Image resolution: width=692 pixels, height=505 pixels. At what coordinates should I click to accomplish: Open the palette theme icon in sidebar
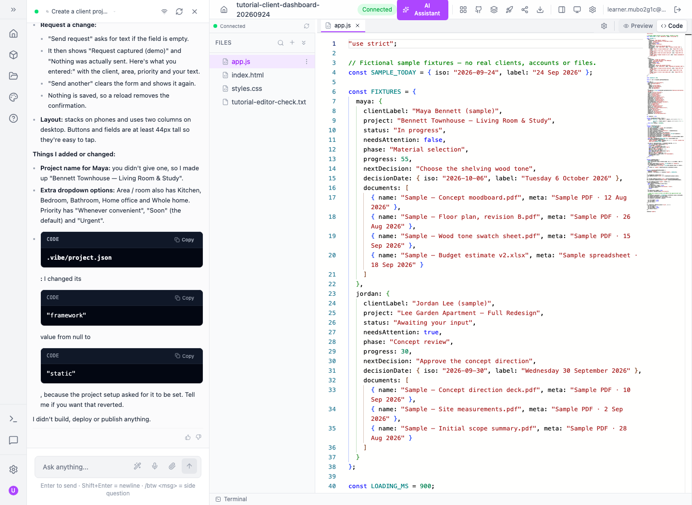[x=13, y=97]
